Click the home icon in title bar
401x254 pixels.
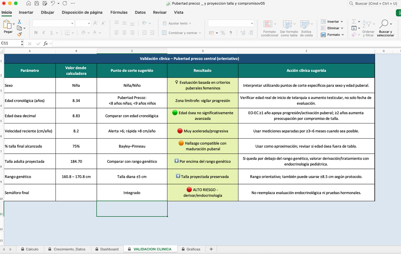(x=29, y=3)
